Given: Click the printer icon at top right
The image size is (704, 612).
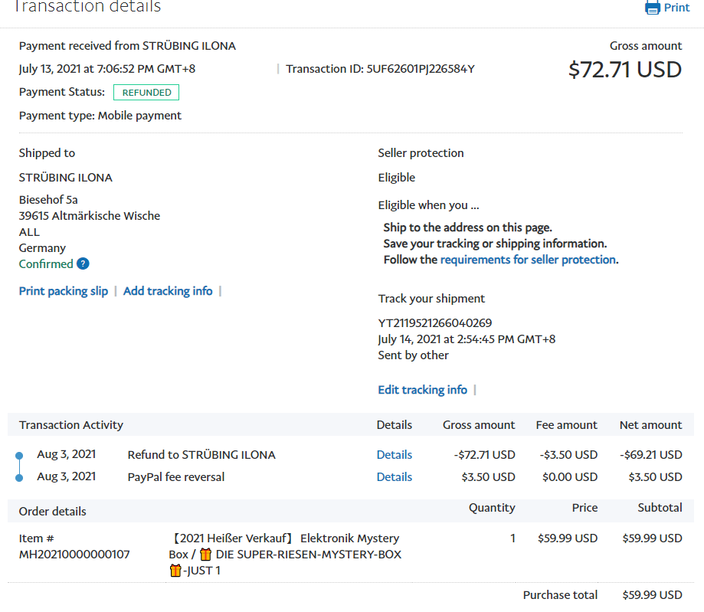Looking at the screenshot, I should pyautogui.click(x=653, y=8).
